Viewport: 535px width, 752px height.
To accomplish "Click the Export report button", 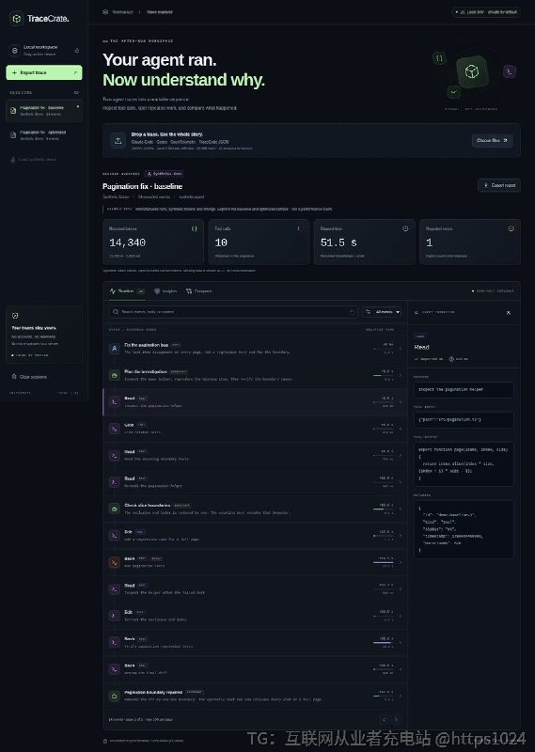I will [x=499, y=185].
